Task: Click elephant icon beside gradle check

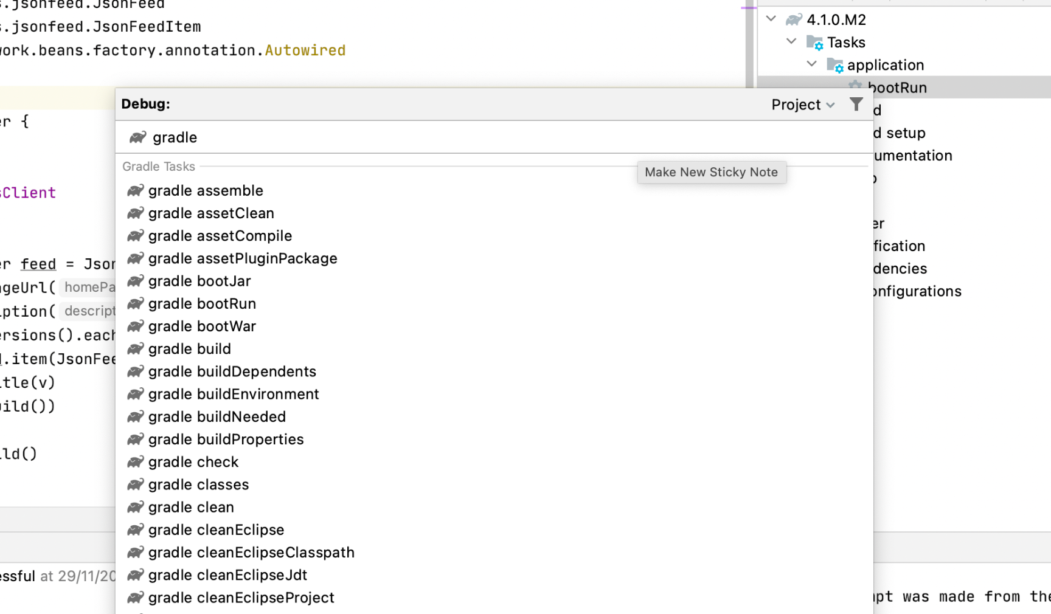Action: (135, 462)
